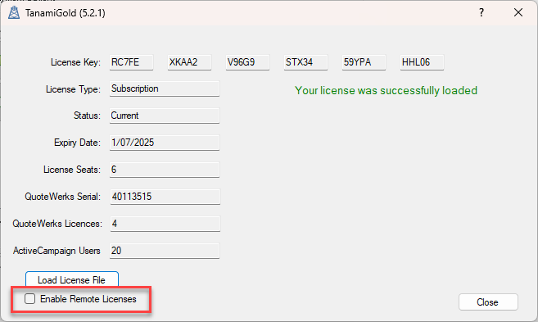Close the TanamiGold dialog with X
Viewport: 538px width, 322px height.
(x=518, y=13)
